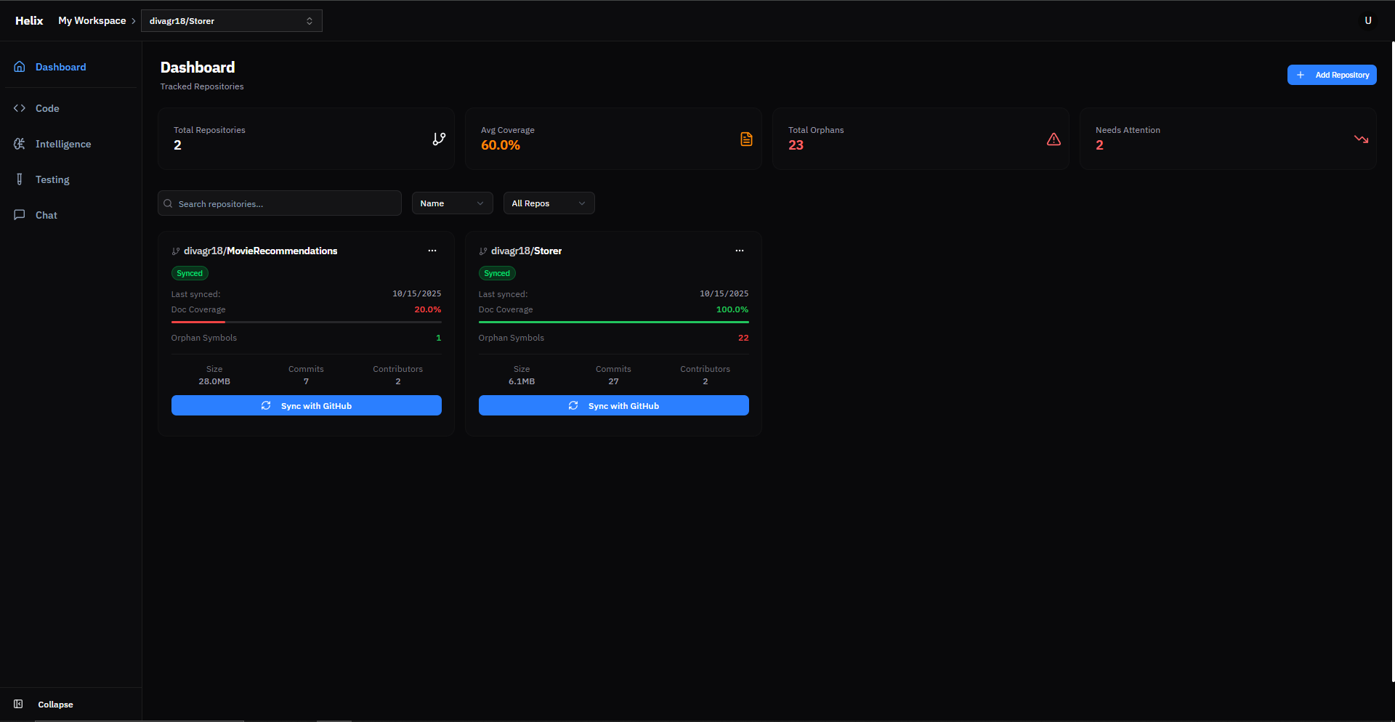This screenshot has width=1395, height=722.
Task: Click the 28.0MB size value
Action: pos(214,381)
